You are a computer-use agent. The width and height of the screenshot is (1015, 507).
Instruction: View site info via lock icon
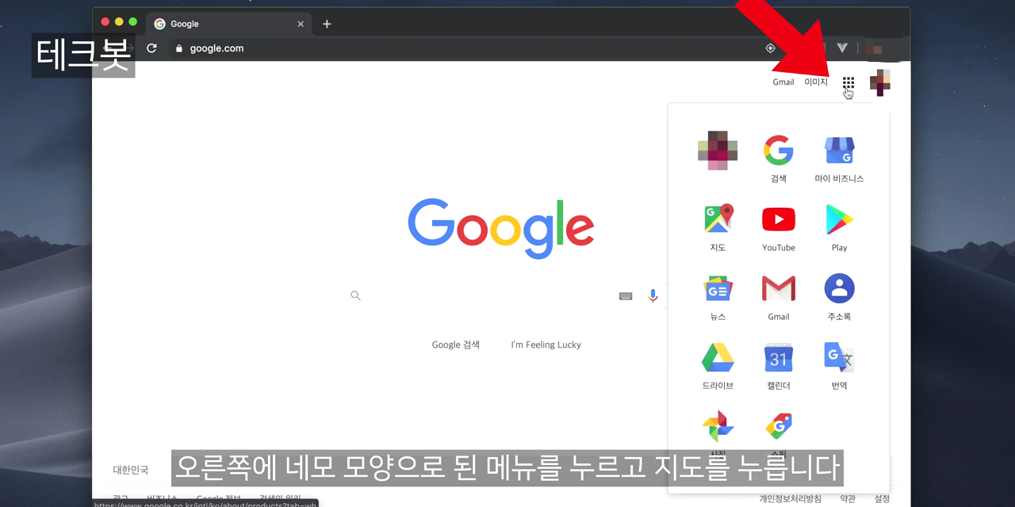click(x=178, y=48)
